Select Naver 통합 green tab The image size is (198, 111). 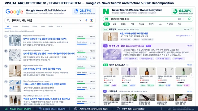[106, 24]
